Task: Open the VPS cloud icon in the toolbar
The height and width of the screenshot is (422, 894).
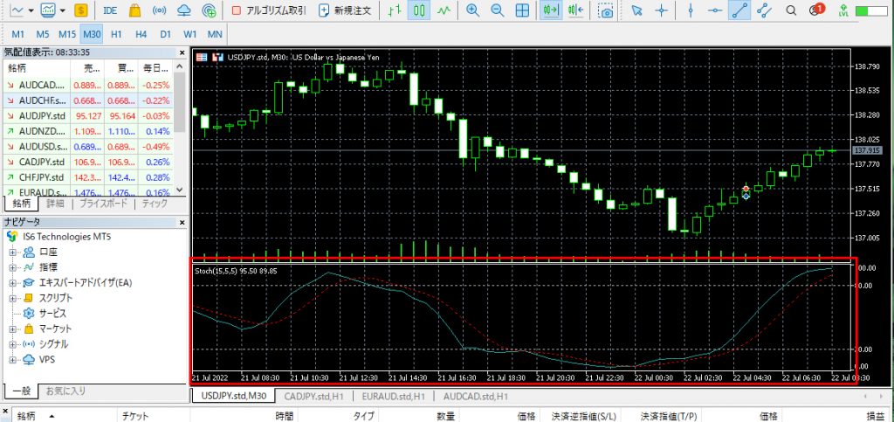Action: click(184, 10)
